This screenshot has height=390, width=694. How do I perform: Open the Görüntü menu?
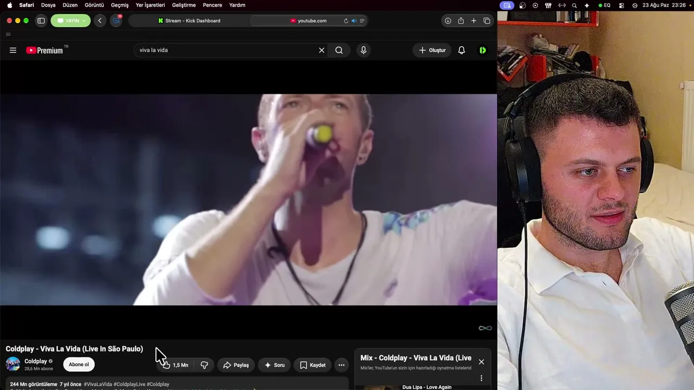pos(94,5)
